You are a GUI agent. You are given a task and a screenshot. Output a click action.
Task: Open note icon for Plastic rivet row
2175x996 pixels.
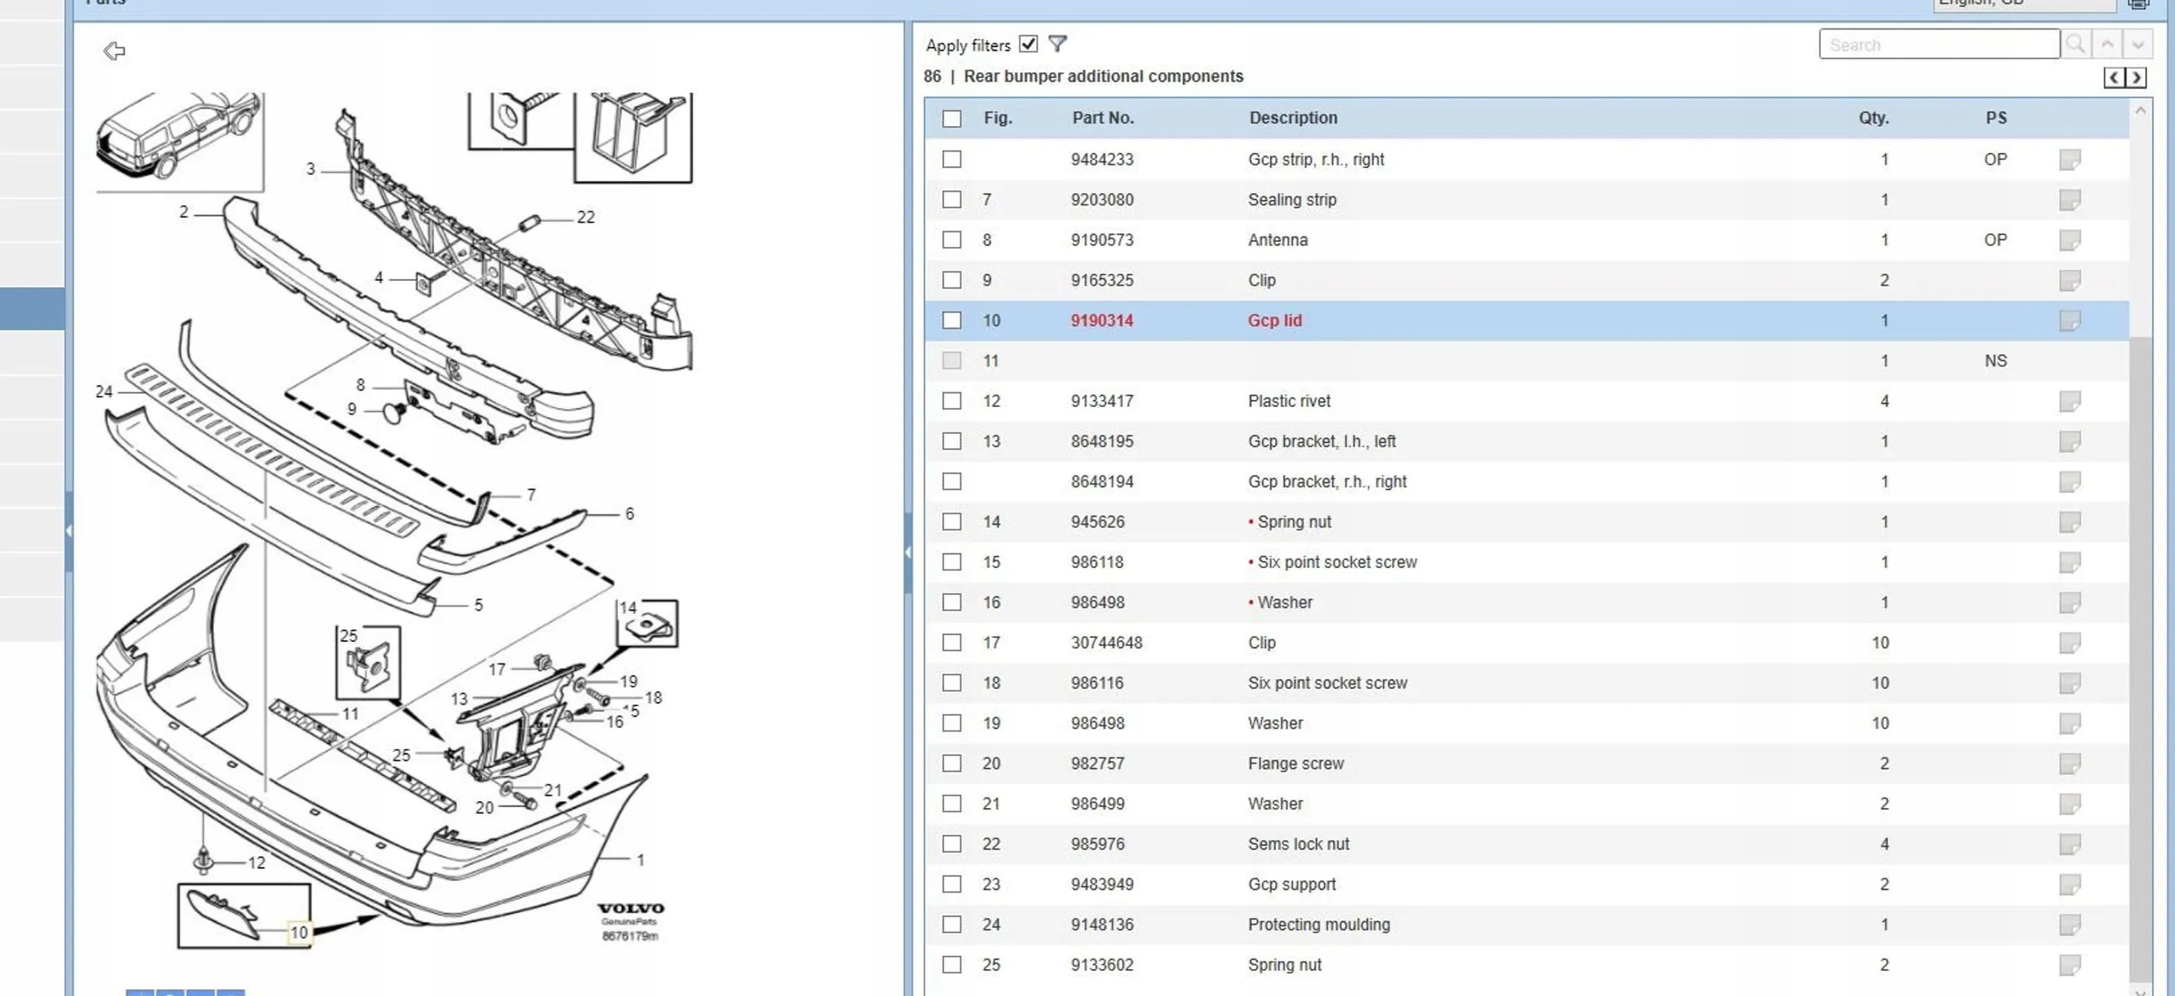pos(2070,401)
